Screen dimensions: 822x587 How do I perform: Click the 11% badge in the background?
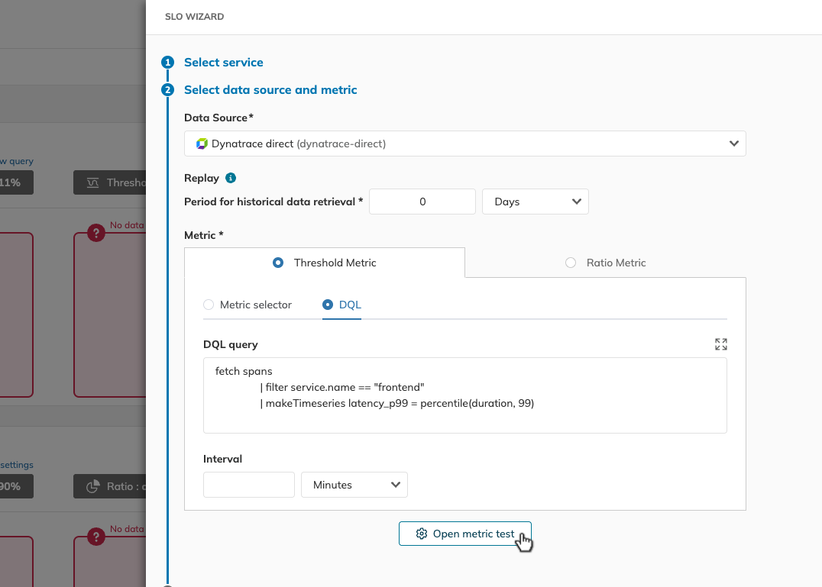point(16,182)
